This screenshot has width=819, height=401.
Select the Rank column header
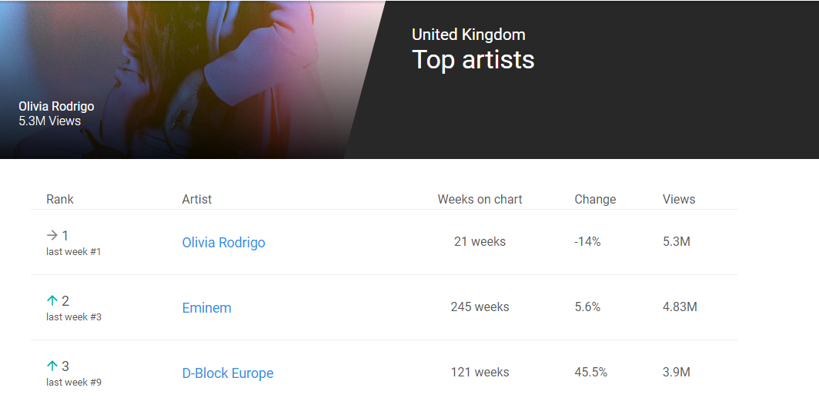point(60,199)
